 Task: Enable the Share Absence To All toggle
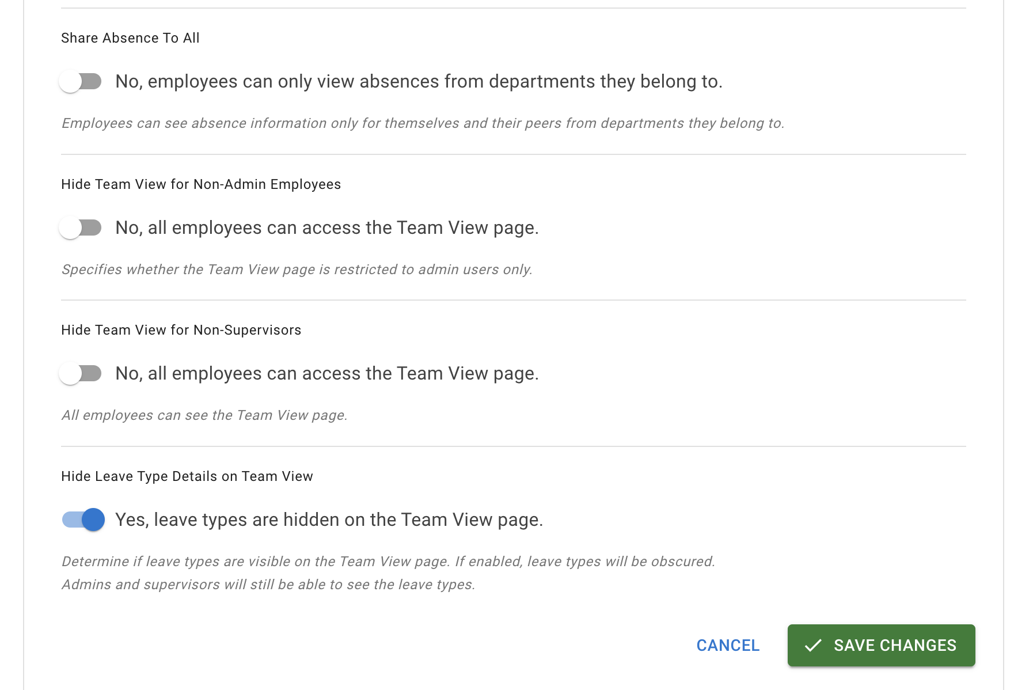81,82
